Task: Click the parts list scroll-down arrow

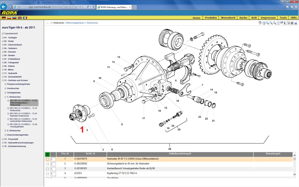Action: click(295, 174)
